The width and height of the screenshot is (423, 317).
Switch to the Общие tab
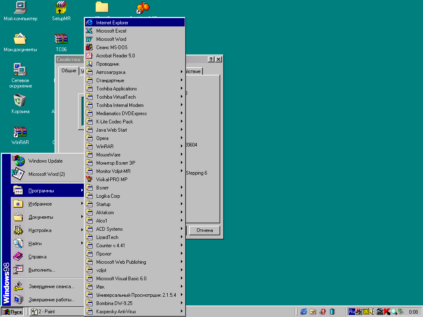tap(69, 71)
